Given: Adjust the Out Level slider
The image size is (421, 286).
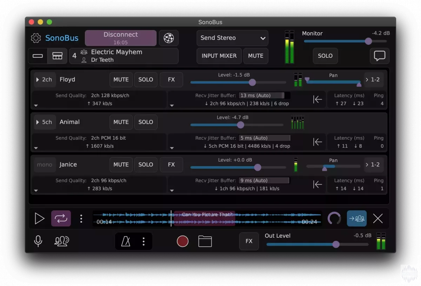Looking at the screenshot, I should [x=318, y=244].
